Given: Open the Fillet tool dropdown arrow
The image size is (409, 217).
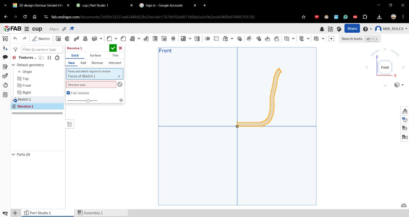Looking at the screenshot, I should (x=116, y=38).
